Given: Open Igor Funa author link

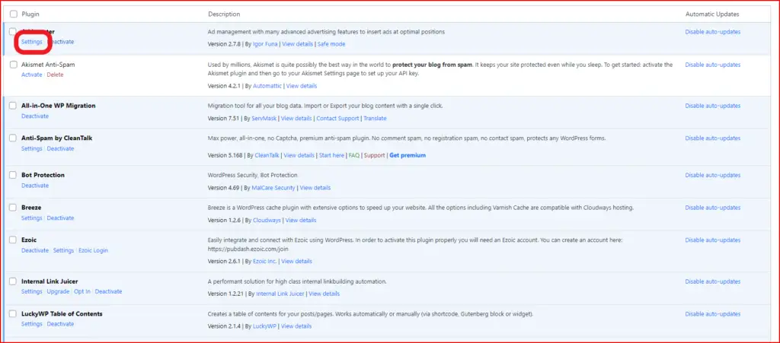Looking at the screenshot, I should click(266, 44).
